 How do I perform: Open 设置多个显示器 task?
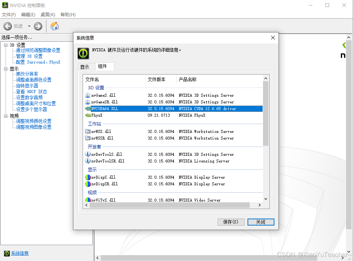tap(31, 109)
